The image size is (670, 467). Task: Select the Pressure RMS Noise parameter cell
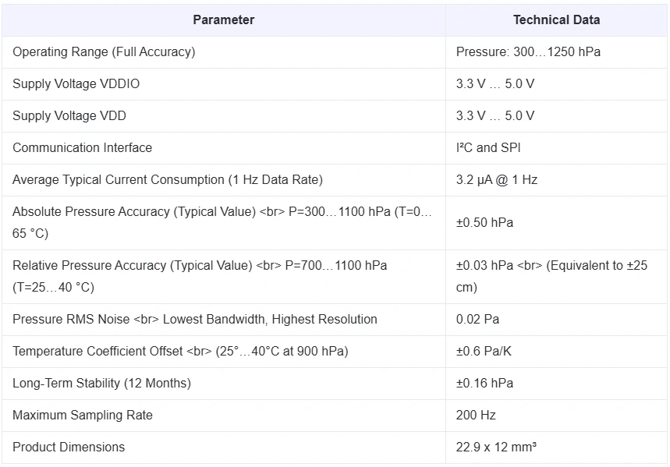(x=195, y=319)
